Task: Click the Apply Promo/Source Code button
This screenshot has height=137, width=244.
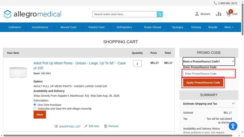Action: [x=203, y=82]
